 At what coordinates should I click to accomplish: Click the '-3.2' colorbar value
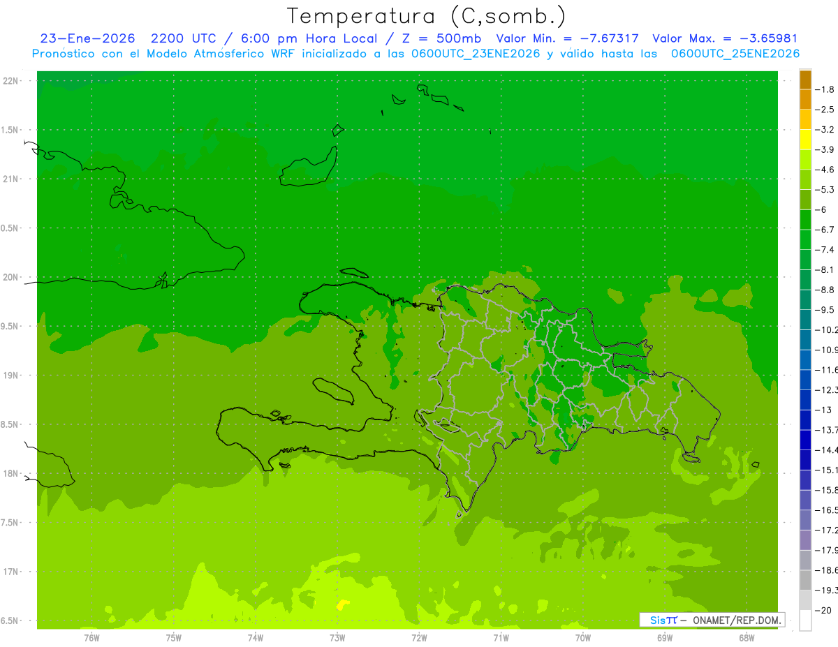(x=825, y=130)
